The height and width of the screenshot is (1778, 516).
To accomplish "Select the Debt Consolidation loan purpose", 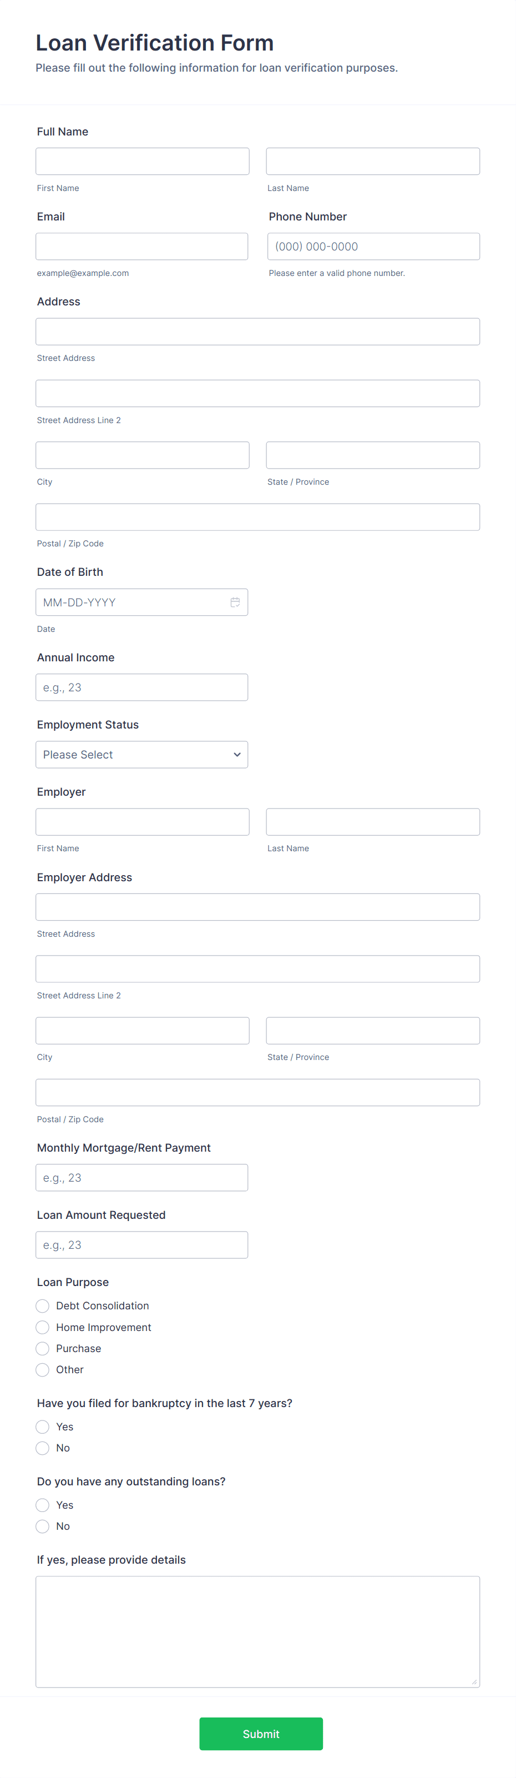I will tap(42, 1306).
